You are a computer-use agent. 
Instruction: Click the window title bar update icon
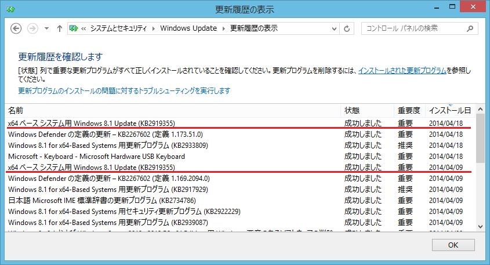(x=10, y=9)
